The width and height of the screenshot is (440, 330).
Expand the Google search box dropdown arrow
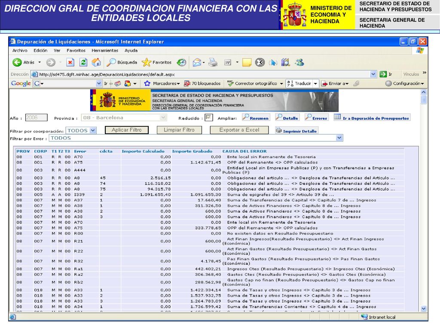[98, 83]
